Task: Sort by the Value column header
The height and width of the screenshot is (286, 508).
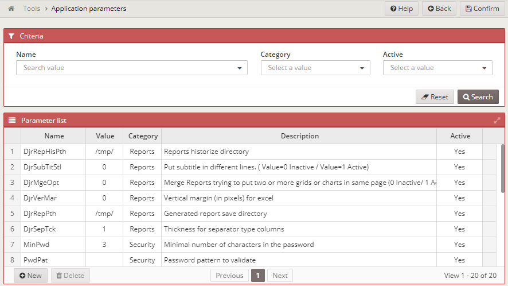Action: [x=105, y=136]
